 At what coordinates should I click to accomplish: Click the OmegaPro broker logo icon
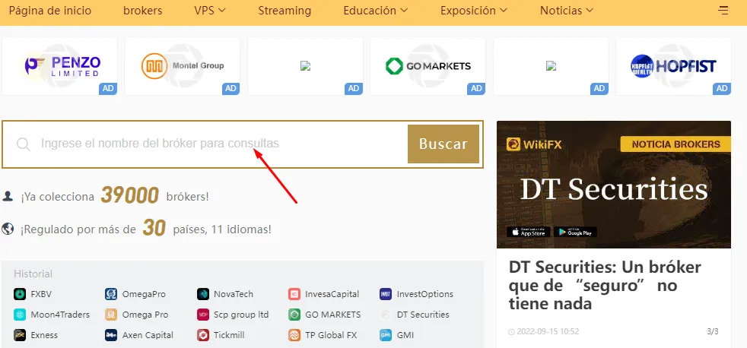[x=111, y=294]
